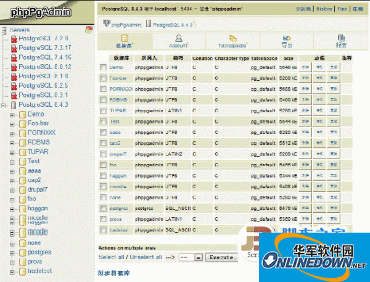Image resolution: width=370 pixels, height=282 pixels.
Task: Click the PostgreSQL 7.4.16 server icon
Action: [14, 58]
